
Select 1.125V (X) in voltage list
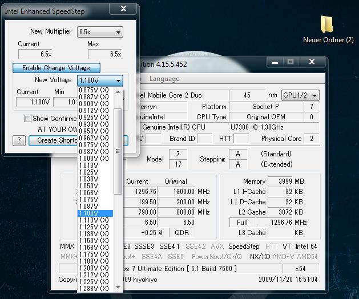tap(95, 227)
